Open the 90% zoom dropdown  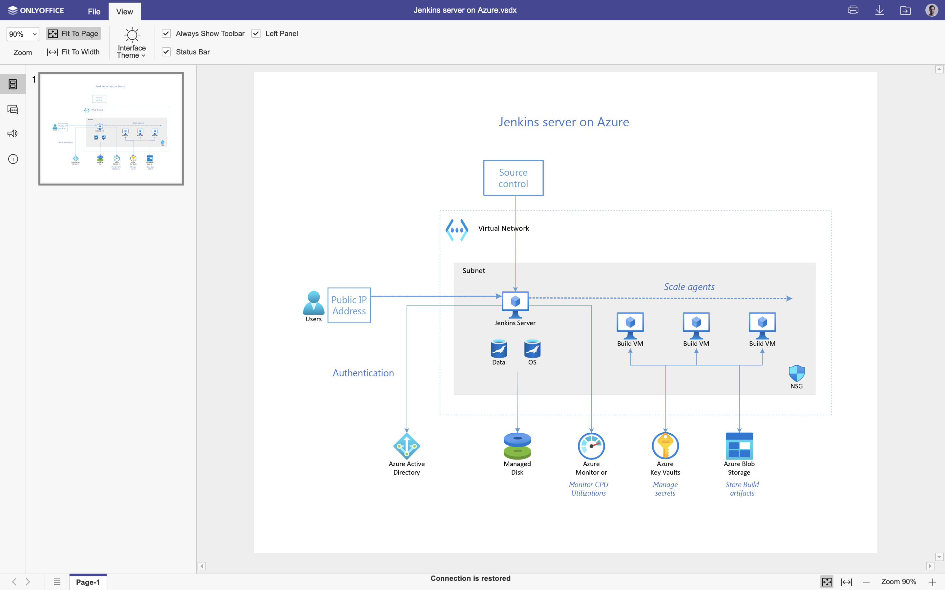[23, 34]
